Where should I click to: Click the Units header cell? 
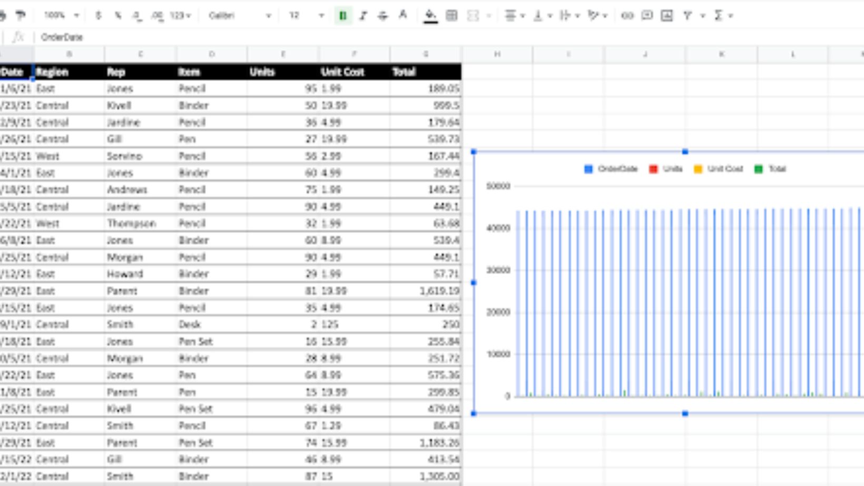pyautogui.click(x=283, y=72)
